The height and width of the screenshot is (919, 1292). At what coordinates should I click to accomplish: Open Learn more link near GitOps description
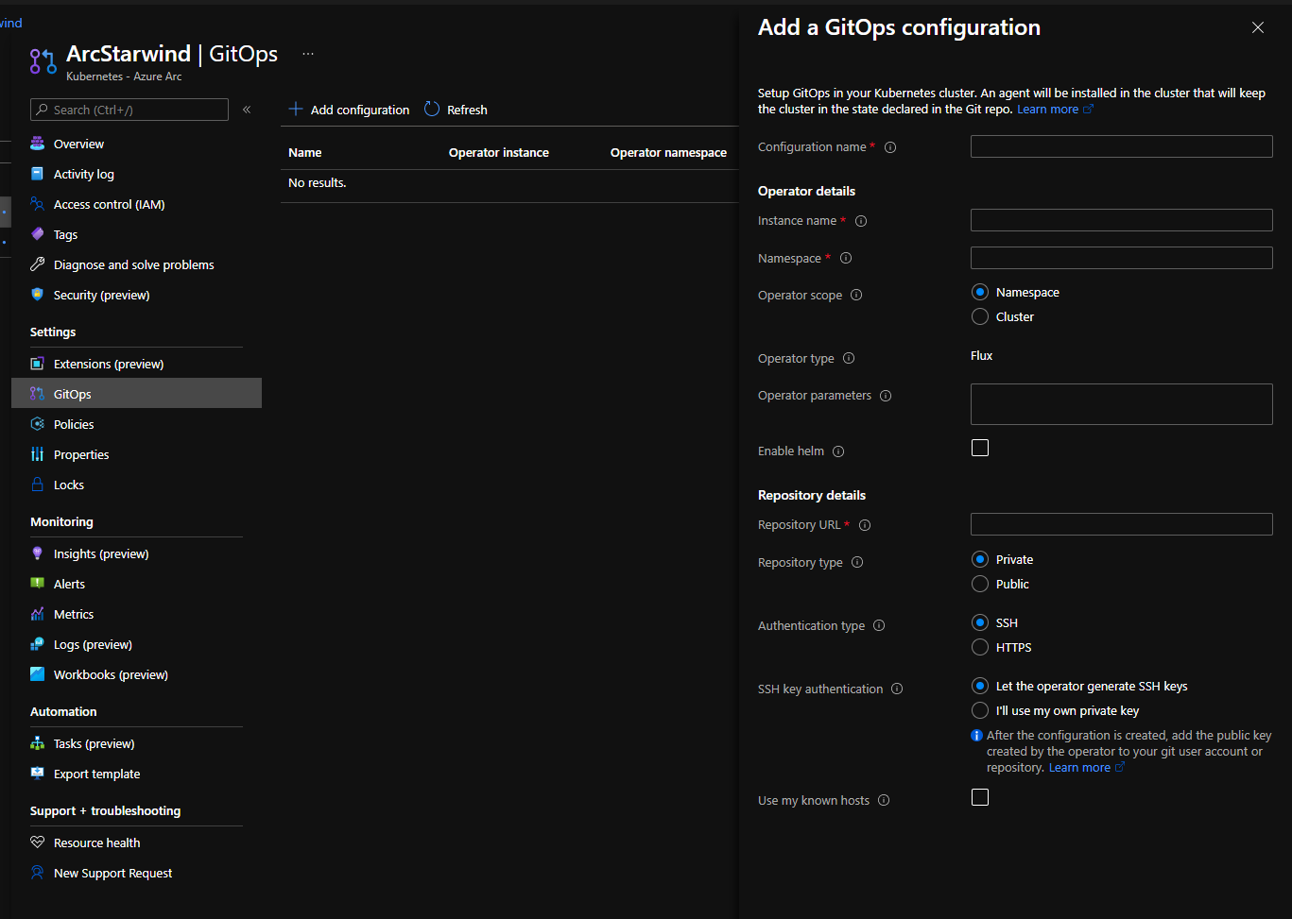1055,110
